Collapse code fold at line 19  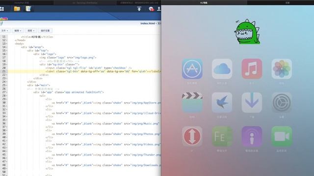pos(6,65)
